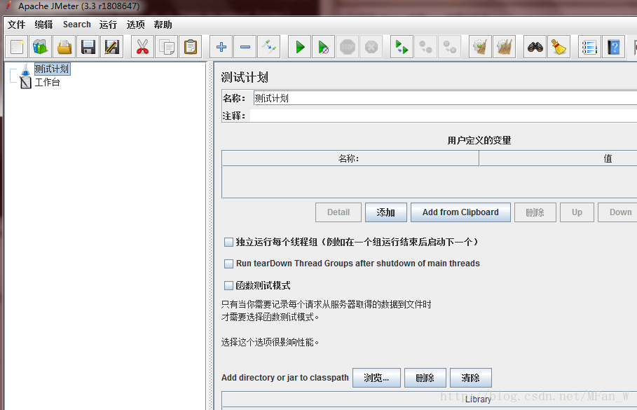Screen dimensions: 637x410
Task: Click the New test plan icon
Action: [17, 47]
